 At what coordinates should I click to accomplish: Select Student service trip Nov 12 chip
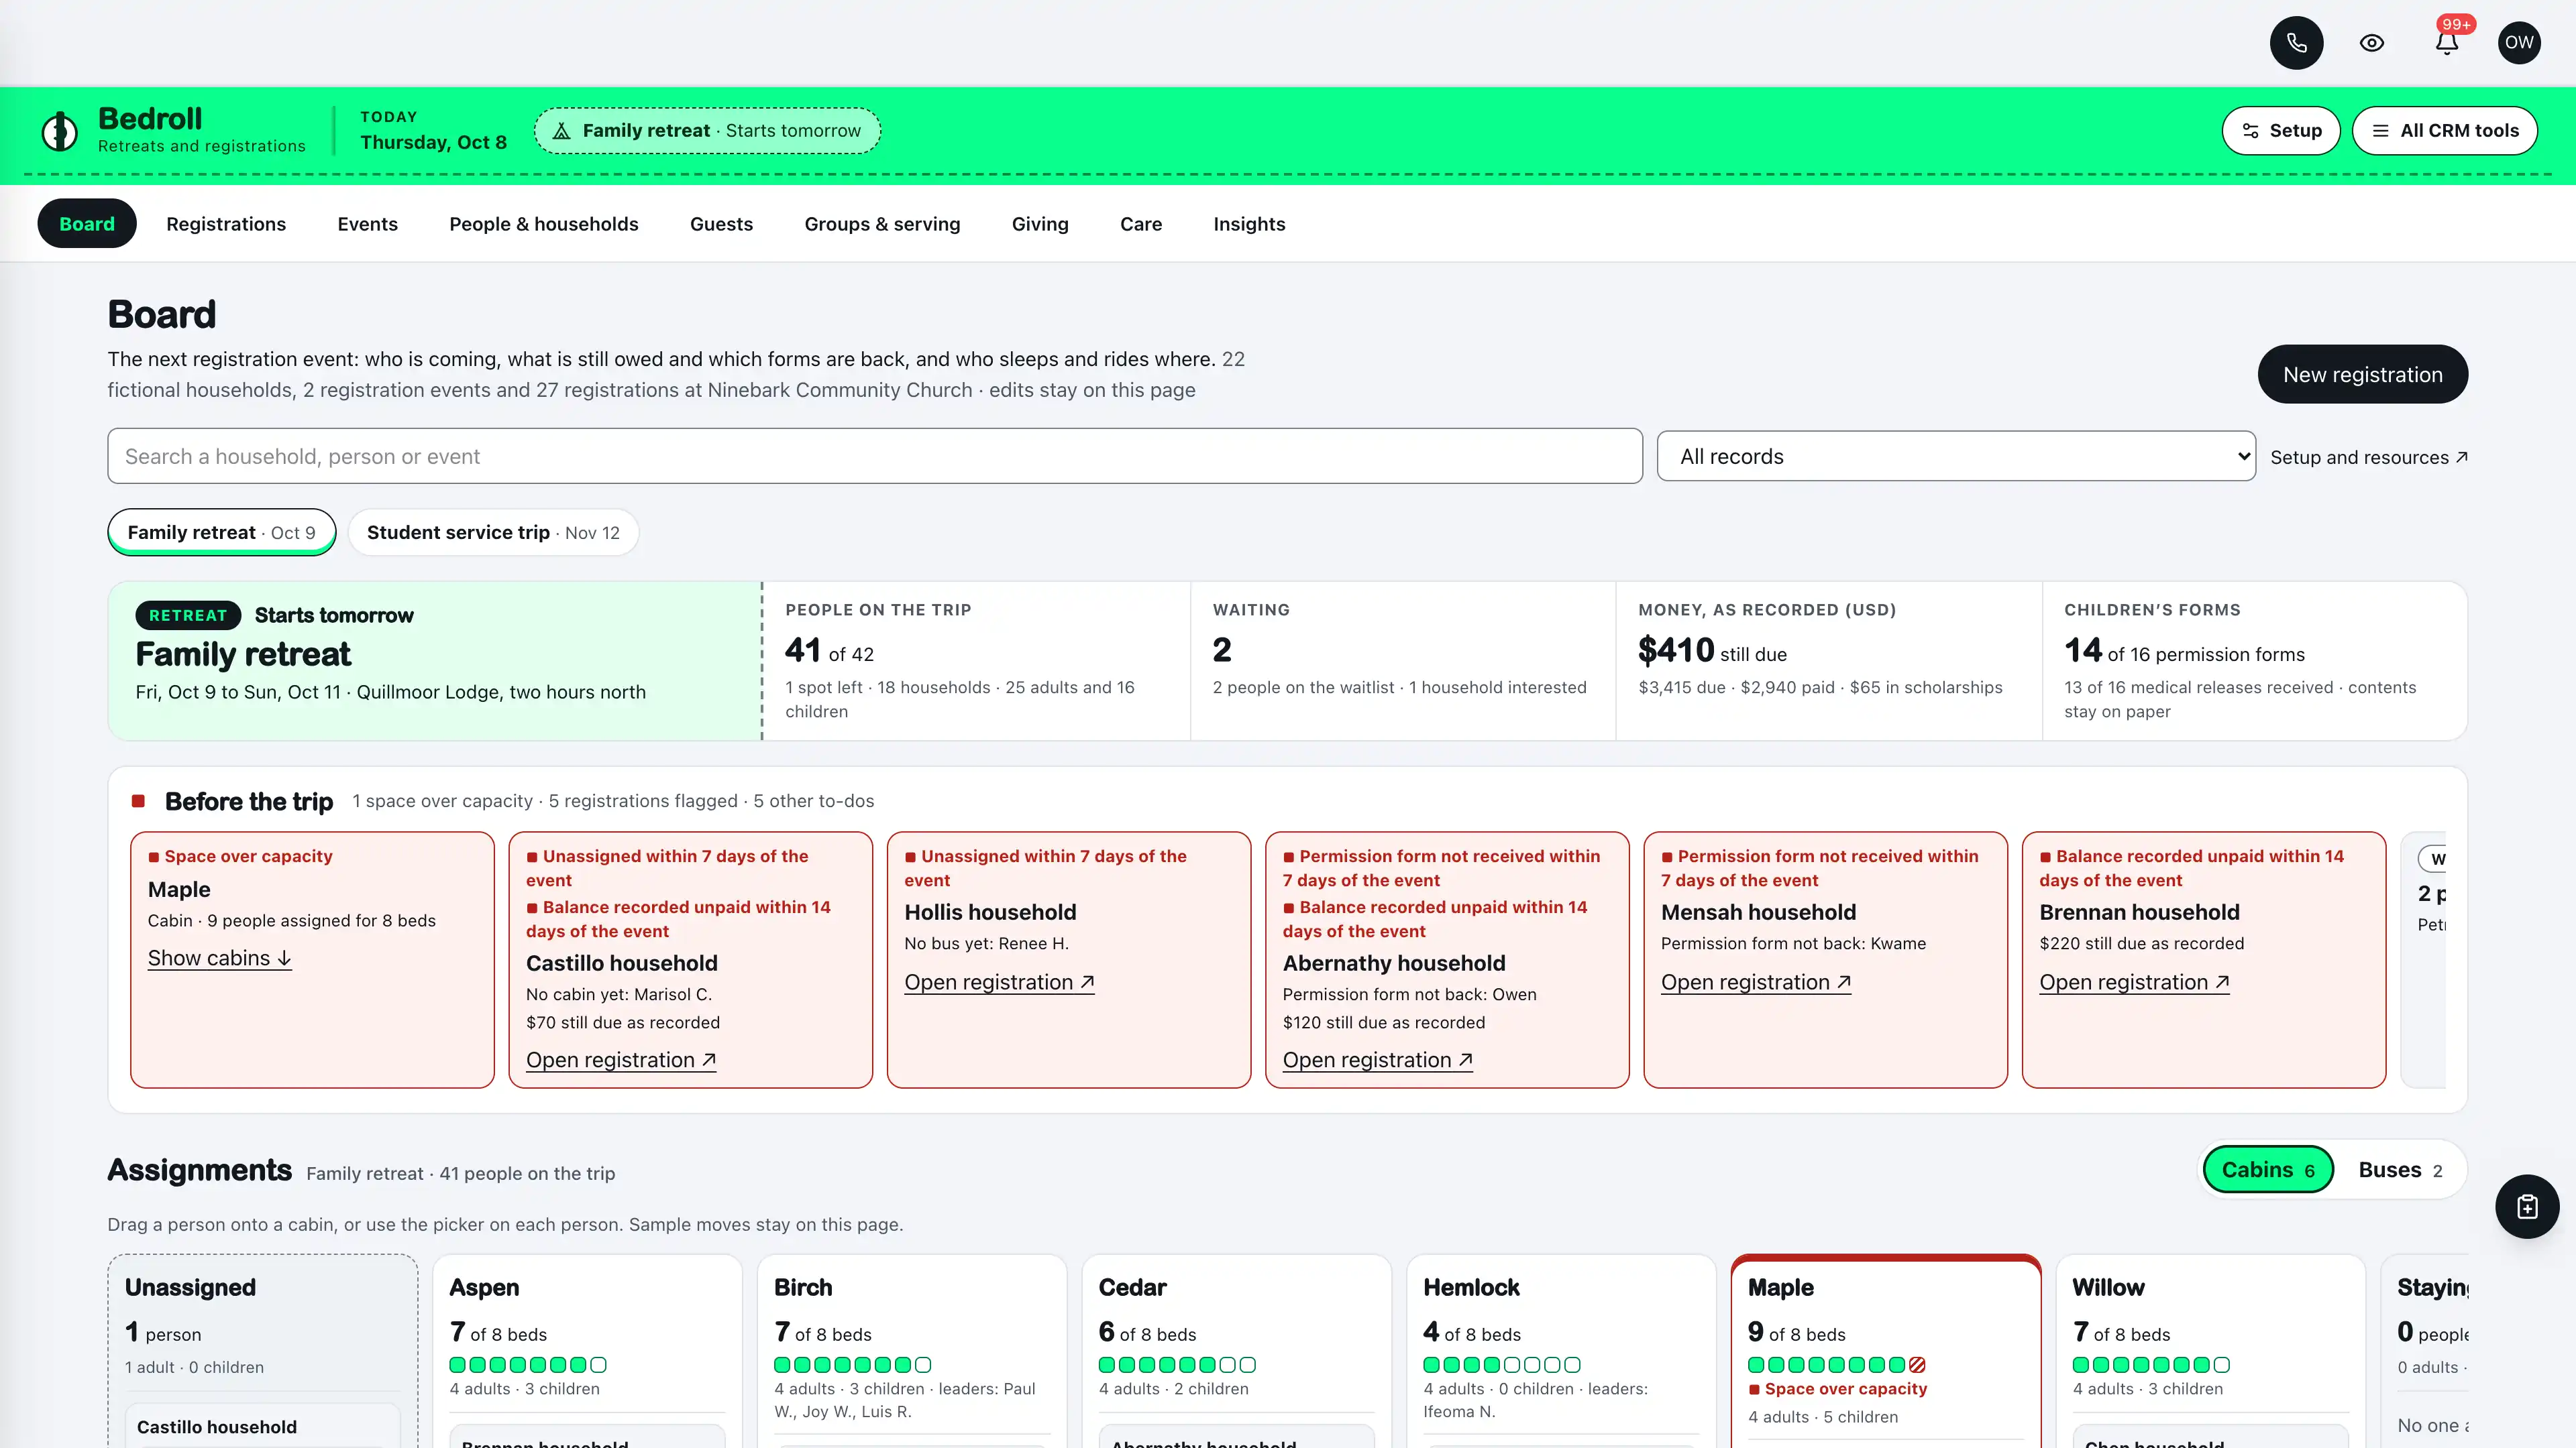(x=493, y=533)
